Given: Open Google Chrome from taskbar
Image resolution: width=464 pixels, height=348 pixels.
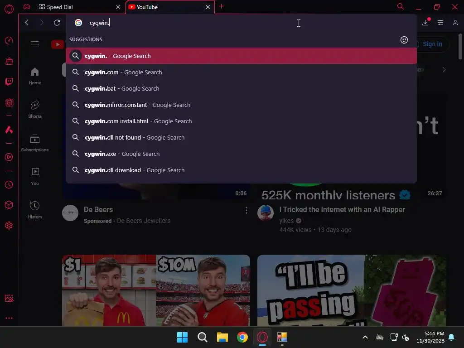Looking at the screenshot, I should point(242,337).
